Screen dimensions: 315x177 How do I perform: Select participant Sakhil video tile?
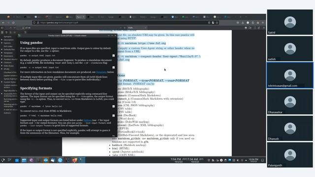pos(290,22)
